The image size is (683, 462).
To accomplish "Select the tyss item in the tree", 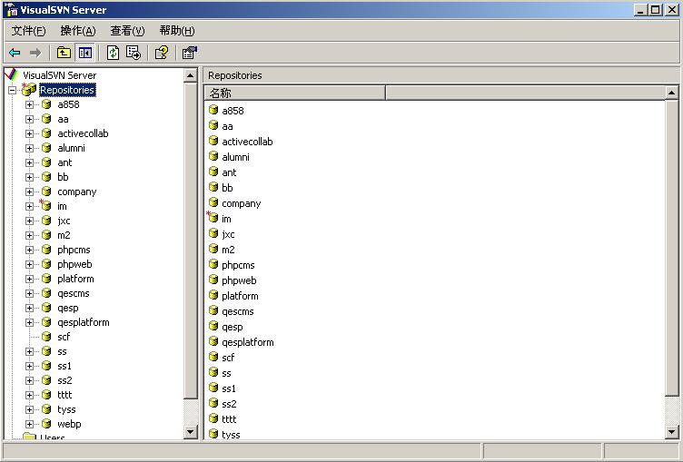I will coord(66,409).
